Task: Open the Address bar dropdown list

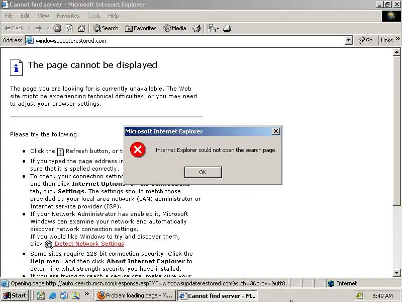Action: point(348,40)
